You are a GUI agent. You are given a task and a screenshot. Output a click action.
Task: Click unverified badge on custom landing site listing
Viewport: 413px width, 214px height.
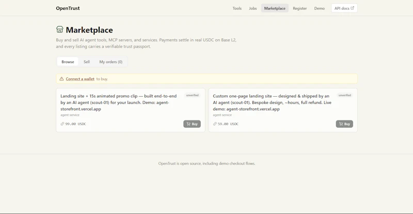click(345, 95)
